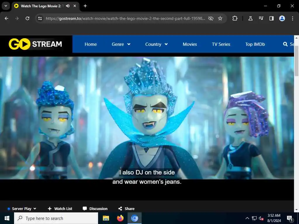Click the scrollbar up arrow
299x224 pixels.
[296, 38]
